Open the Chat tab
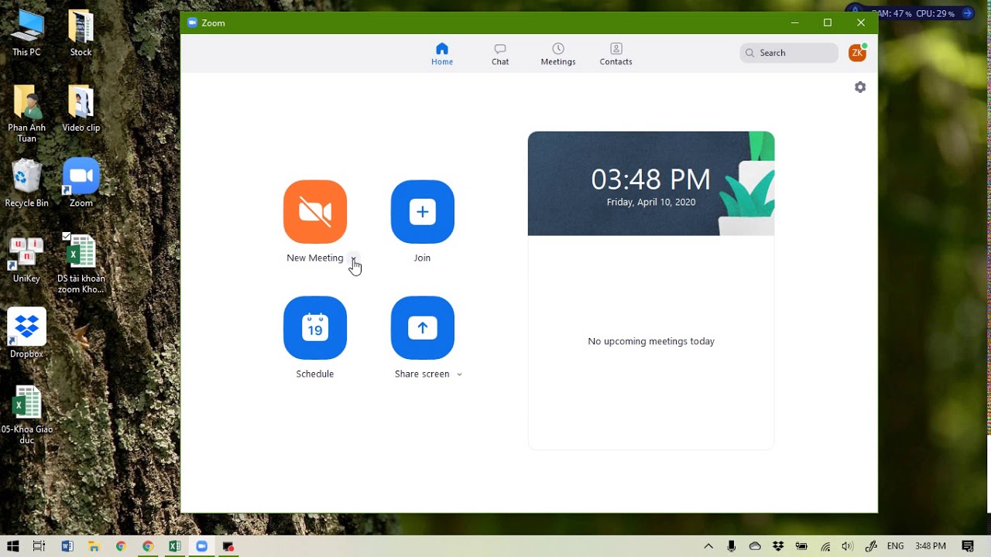The image size is (991, 557). pos(500,54)
